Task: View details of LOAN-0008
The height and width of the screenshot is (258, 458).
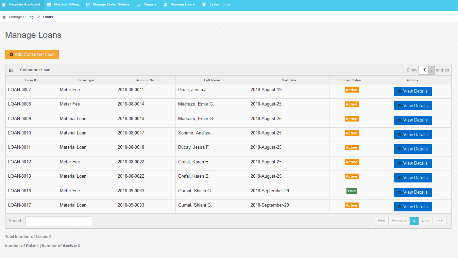Action: (412, 106)
